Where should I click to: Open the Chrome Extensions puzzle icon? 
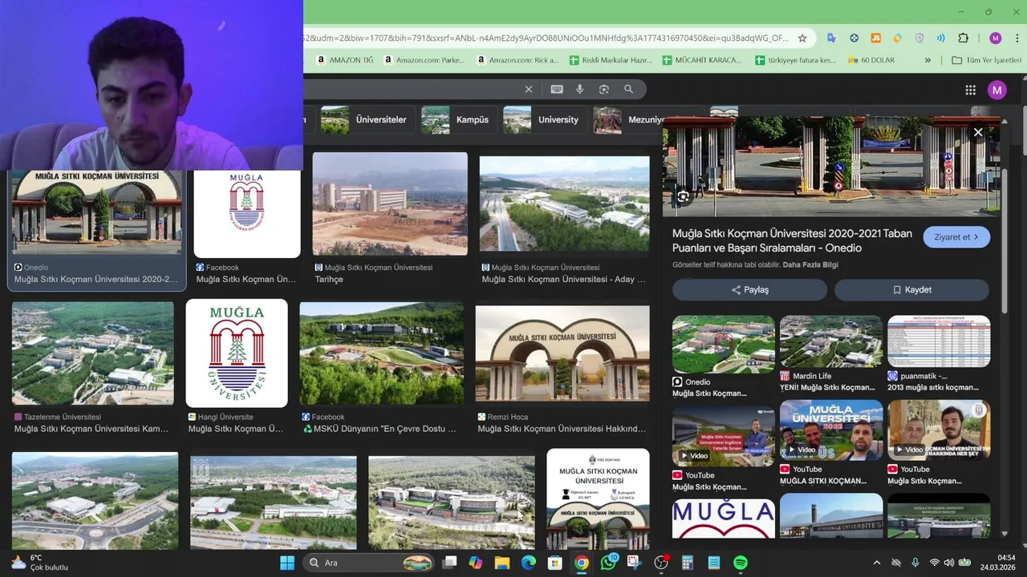[x=964, y=38]
